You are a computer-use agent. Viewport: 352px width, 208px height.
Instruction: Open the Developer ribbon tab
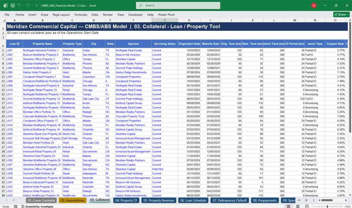click(x=136, y=14)
